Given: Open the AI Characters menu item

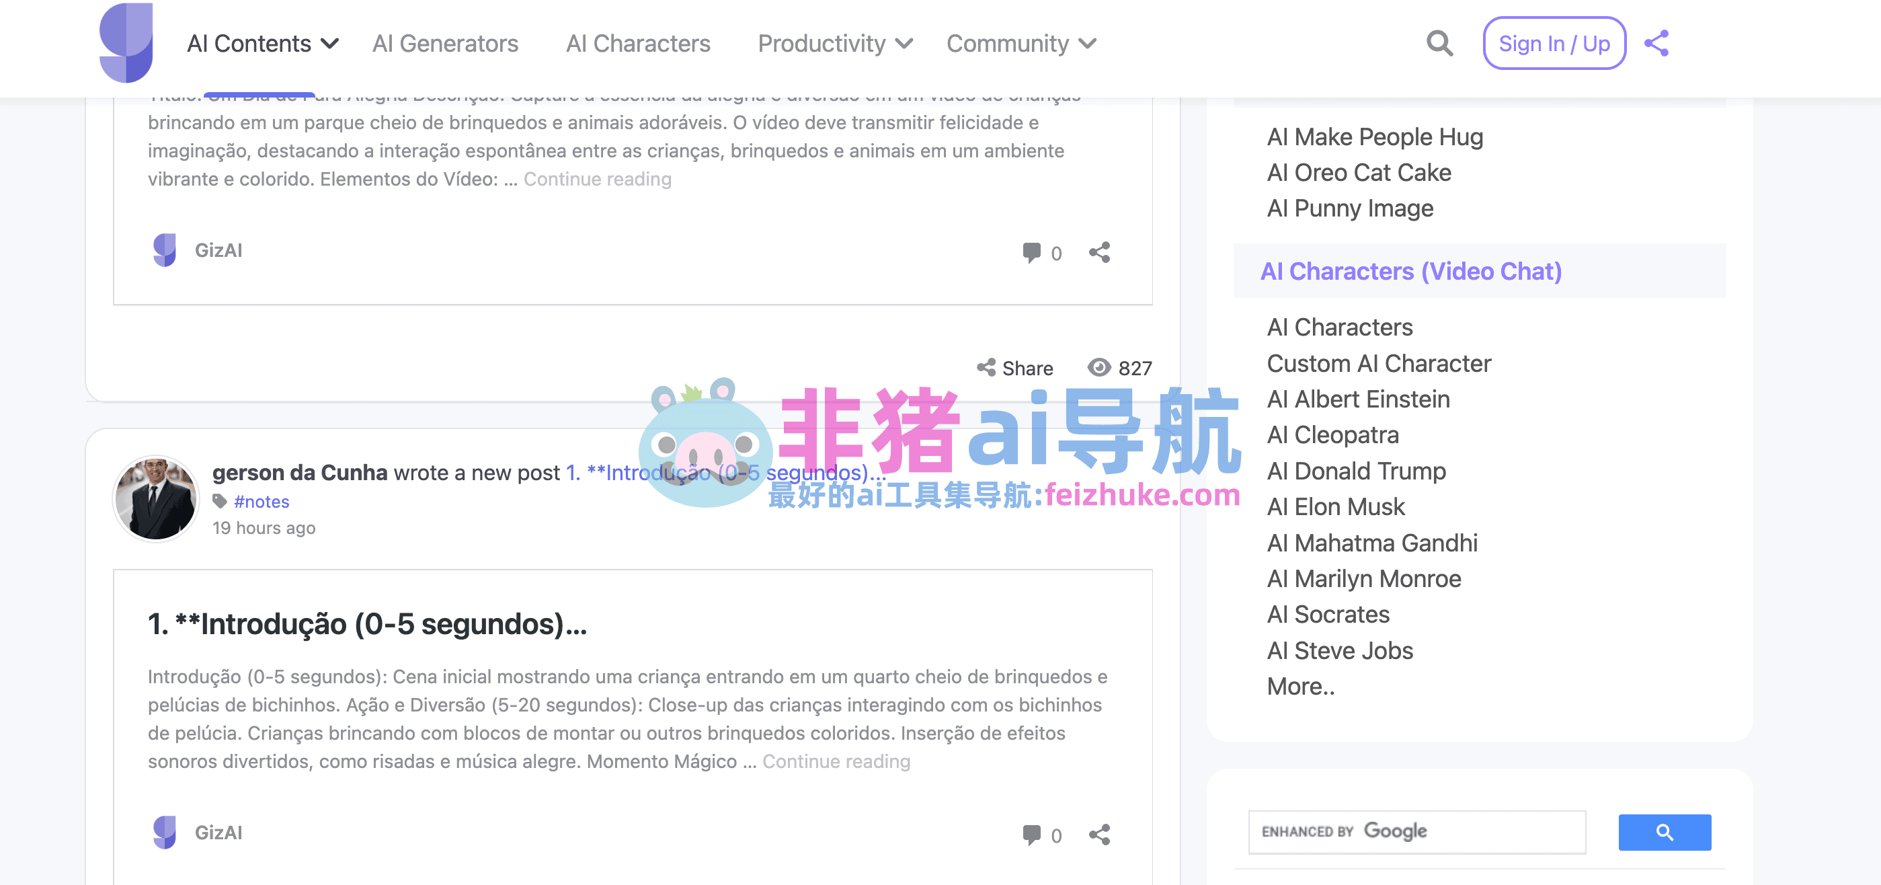Looking at the screenshot, I should click(637, 44).
